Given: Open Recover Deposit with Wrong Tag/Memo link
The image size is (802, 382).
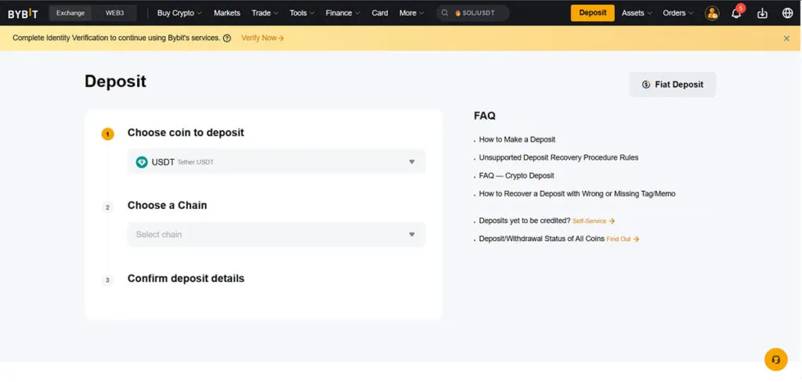Looking at the screenshot, I should point(577,194).
